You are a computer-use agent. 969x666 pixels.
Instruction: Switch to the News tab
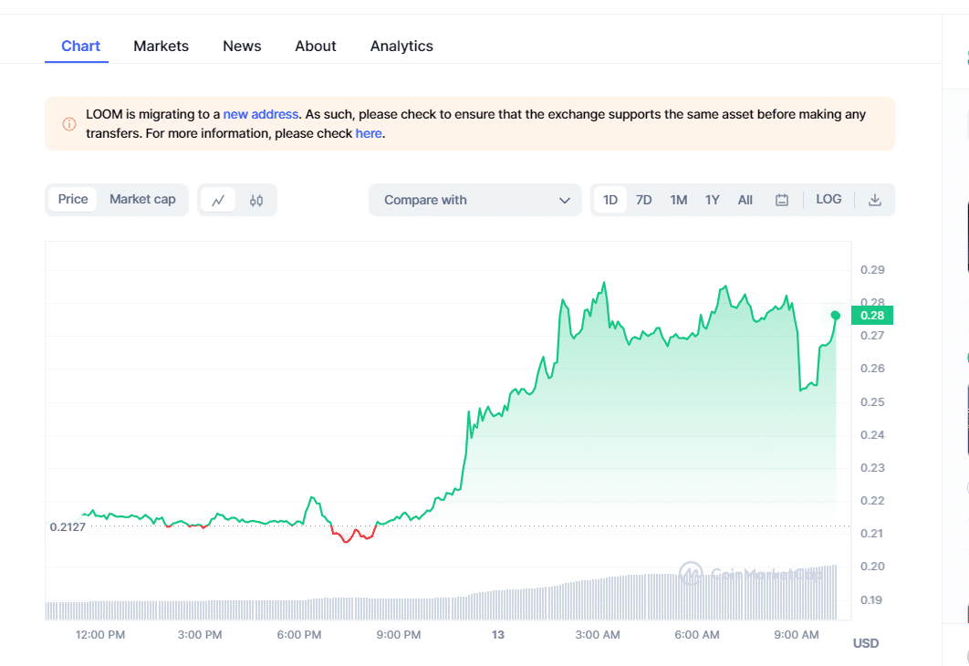click(243, 46)
